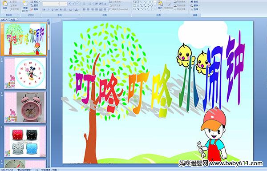This screenshot has height=171, width=267.
Task: Toggle Center alignment
Action: click(88, 9)
